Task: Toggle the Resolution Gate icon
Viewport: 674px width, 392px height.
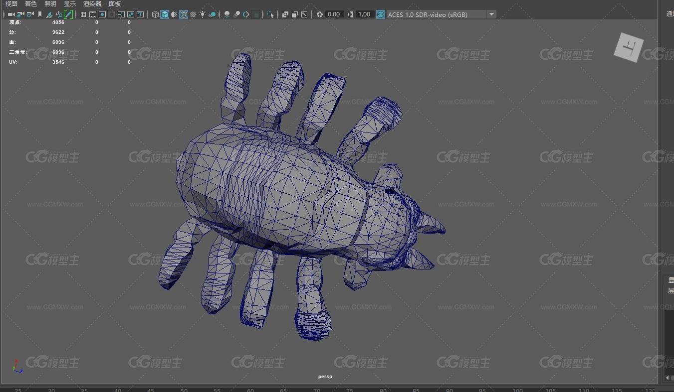Action: point(102,14)
